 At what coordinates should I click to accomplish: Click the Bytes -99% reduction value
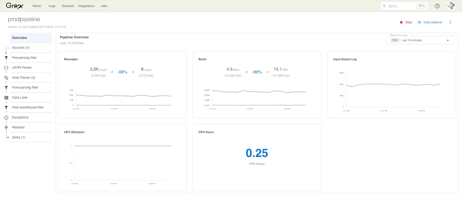257,72
